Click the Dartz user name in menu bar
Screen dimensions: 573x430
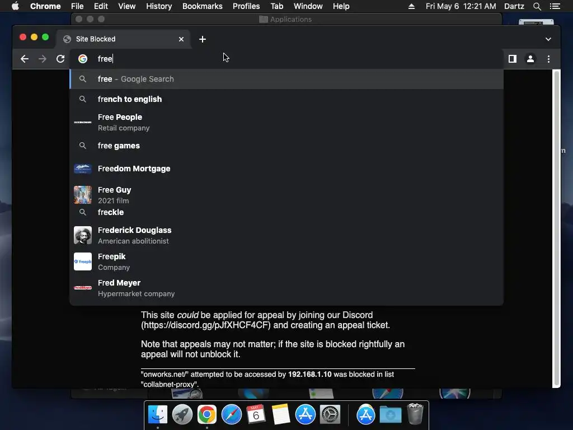pos(514,6)
